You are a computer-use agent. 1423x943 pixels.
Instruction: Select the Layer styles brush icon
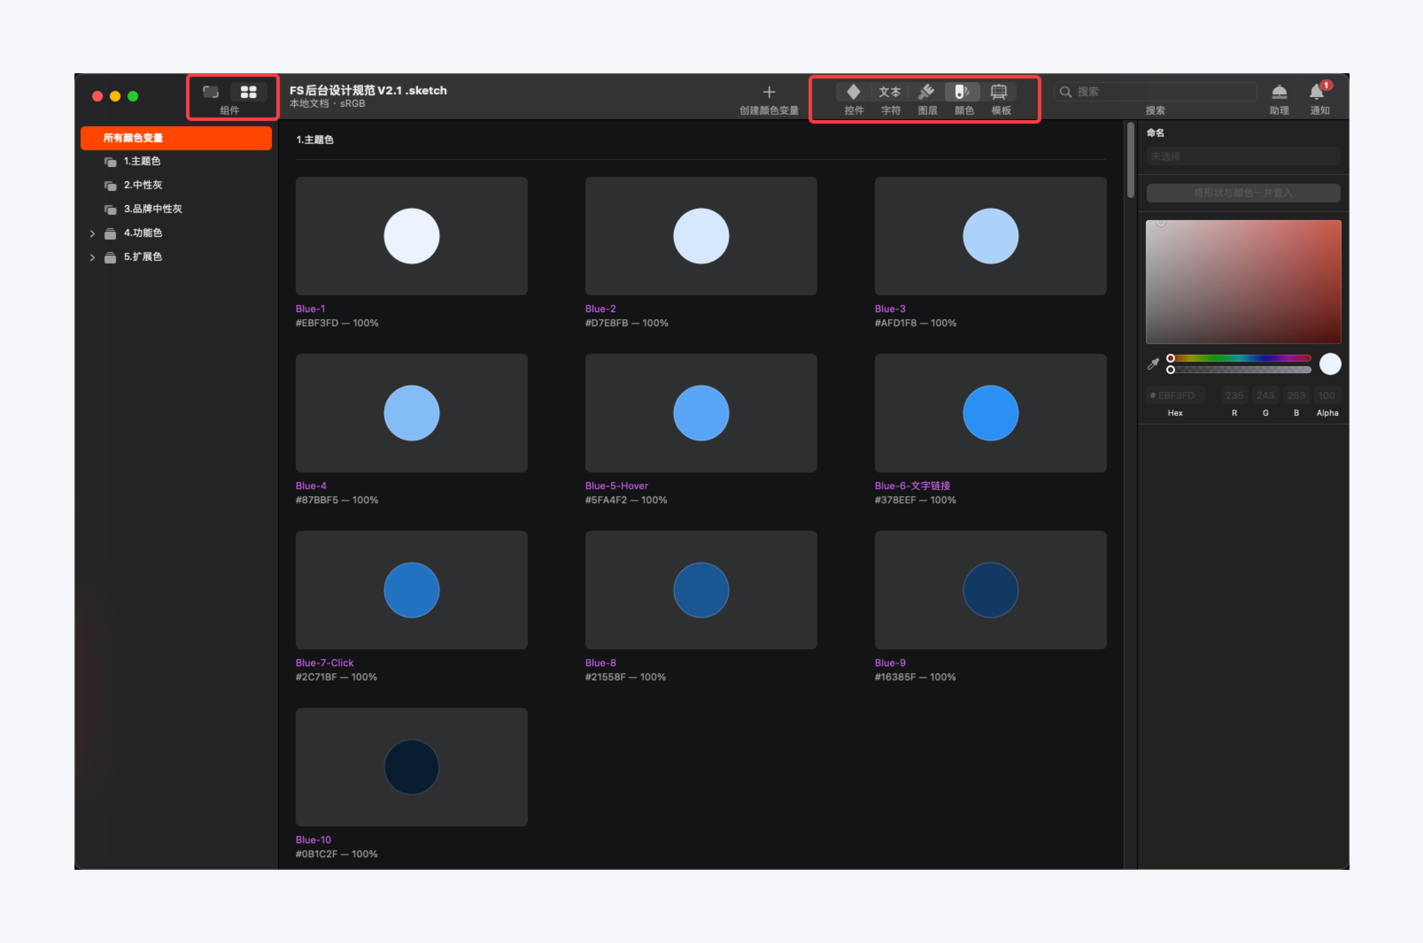point(927,92)
